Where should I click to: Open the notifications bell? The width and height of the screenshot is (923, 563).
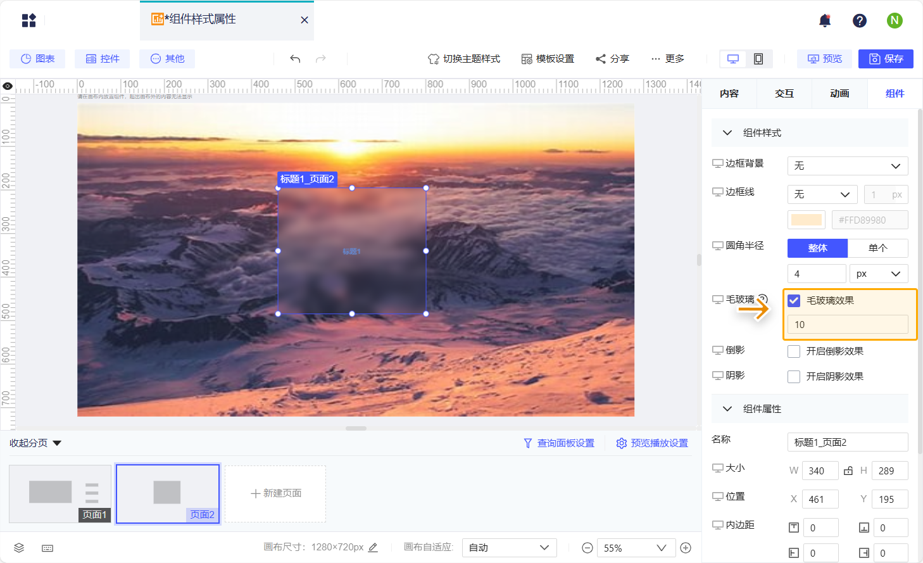click(x=824, y=20)
